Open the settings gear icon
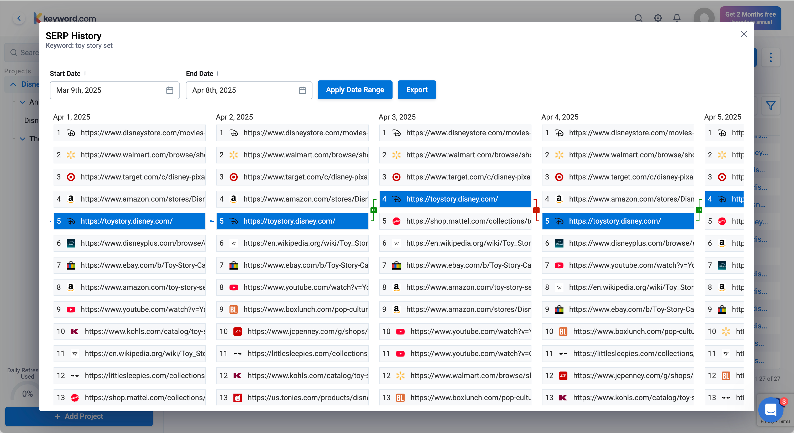794x433 pixels. 658,18
